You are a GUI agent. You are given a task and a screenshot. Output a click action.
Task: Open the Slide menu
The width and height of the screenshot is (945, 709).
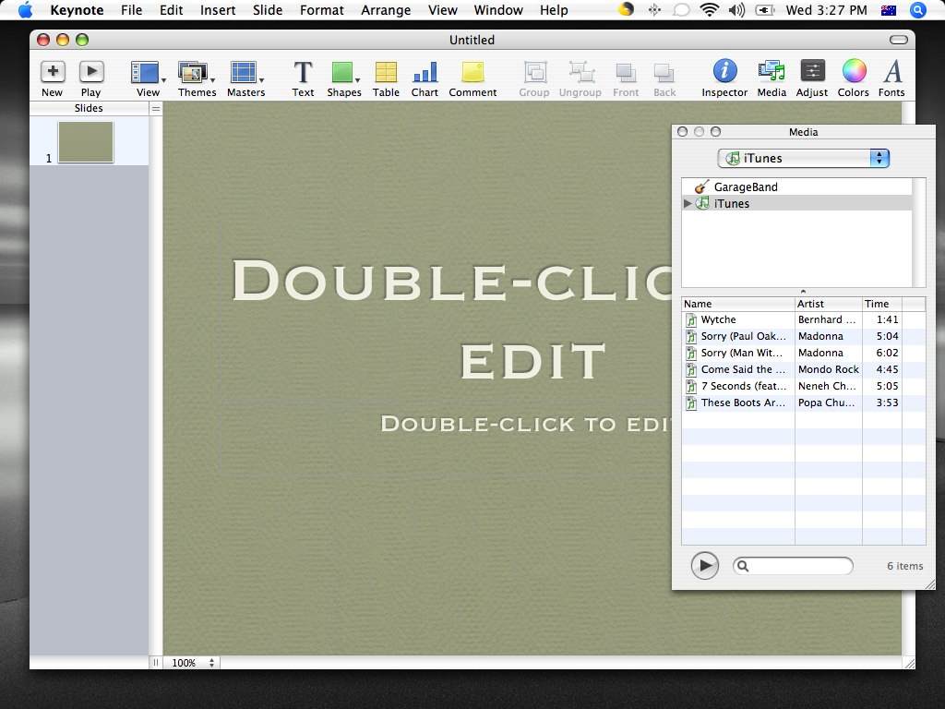268,10
